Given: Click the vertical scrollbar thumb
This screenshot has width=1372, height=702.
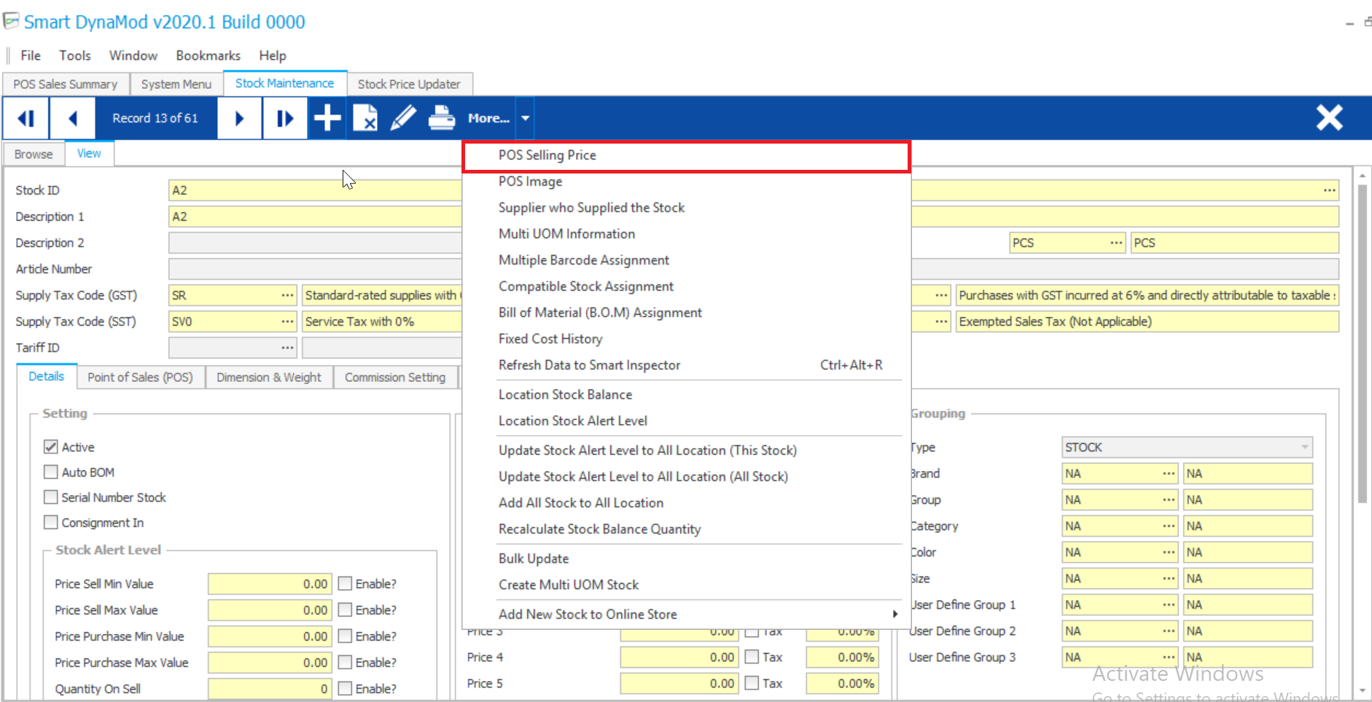Looking at the screenshot, I should 1362,343.
